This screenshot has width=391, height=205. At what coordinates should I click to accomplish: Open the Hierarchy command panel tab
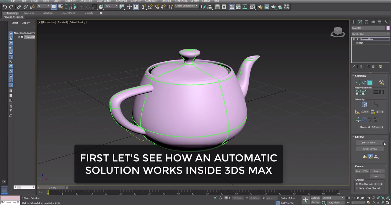[x=366, y=22]
